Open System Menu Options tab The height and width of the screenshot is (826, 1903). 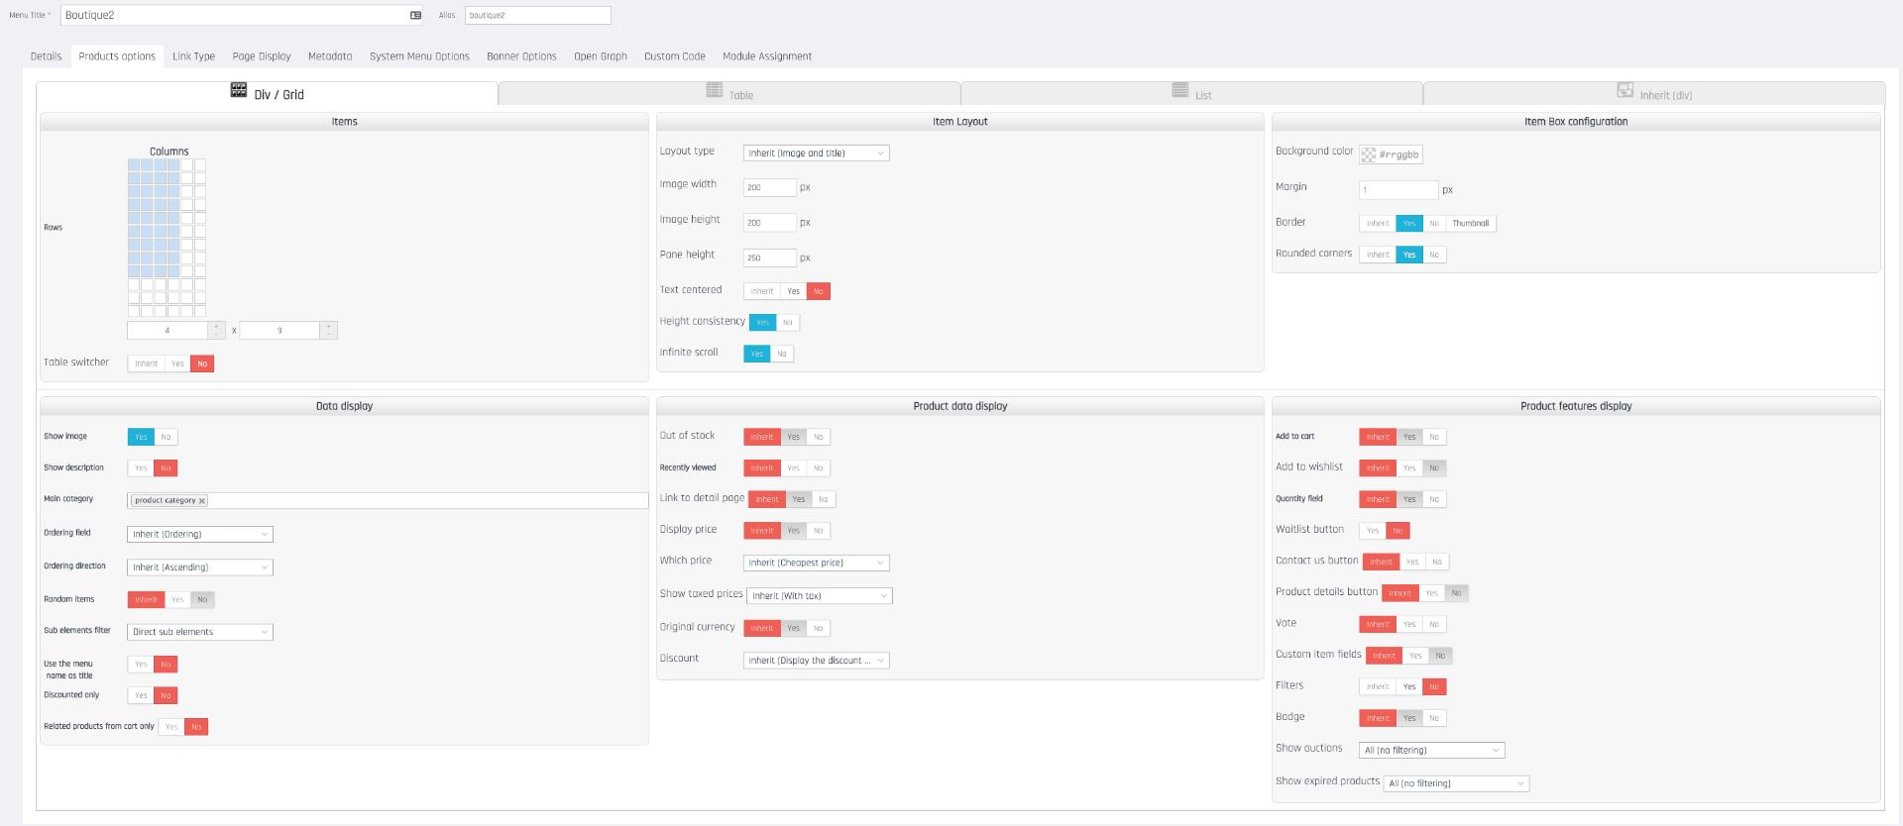click(419, 56)
